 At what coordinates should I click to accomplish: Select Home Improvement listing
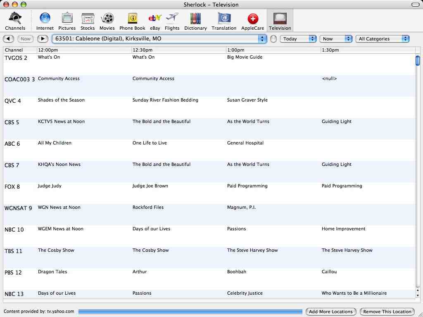(343, 229)
